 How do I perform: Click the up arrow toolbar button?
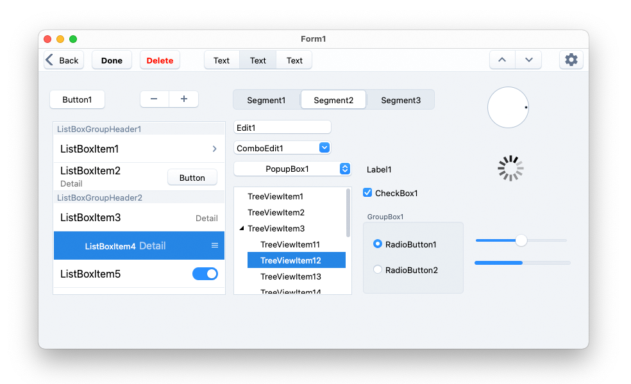point(502,60)
